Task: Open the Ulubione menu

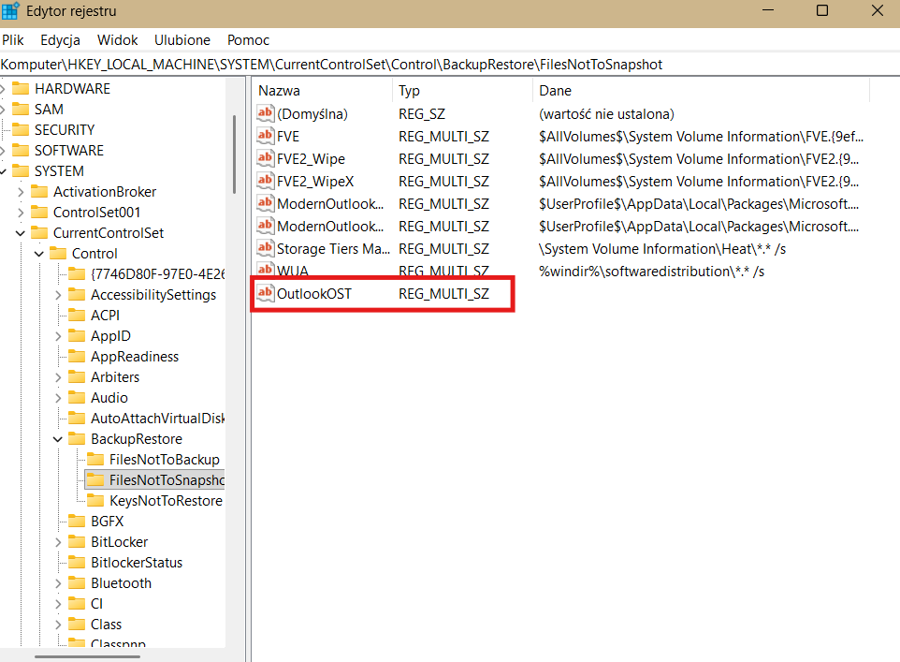Action: 182,40
